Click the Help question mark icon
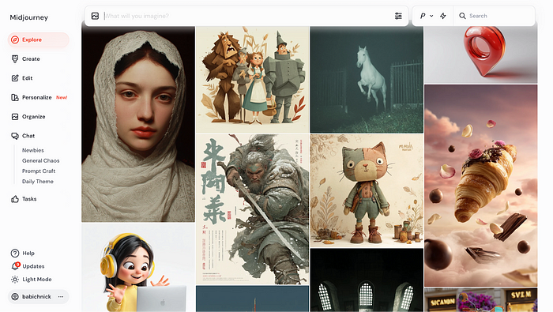The image size is (553, 312). 15,253
